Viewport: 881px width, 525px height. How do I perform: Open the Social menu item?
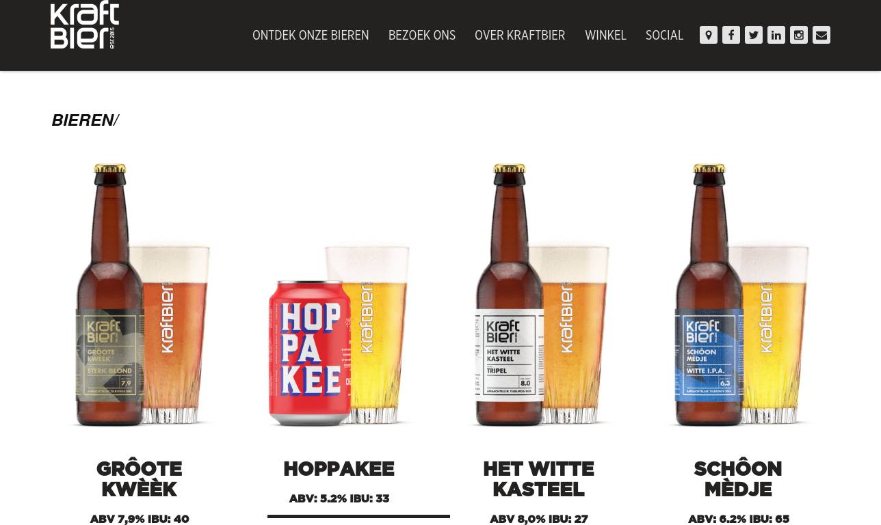click(x=664, y=36)
